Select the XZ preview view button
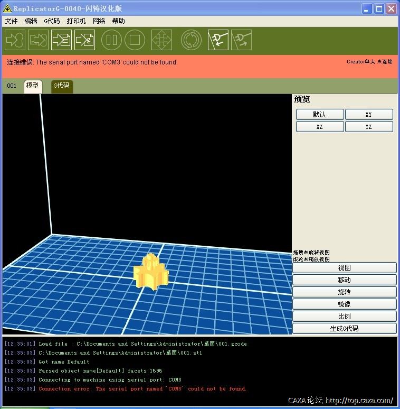The image size is (400, 409). [x=320, y=127]
